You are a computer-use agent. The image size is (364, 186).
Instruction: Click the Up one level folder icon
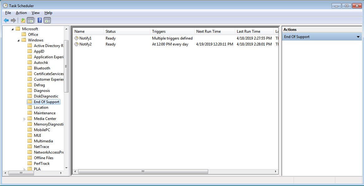click(23, 21)
